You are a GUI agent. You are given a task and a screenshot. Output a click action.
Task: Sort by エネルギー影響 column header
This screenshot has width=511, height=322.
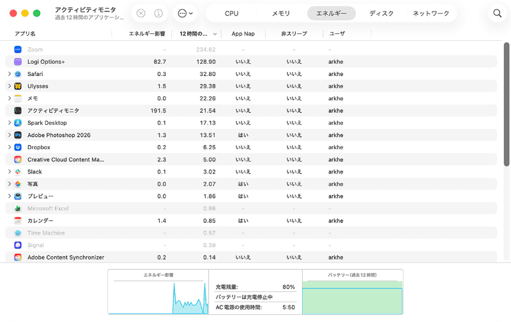(x=147, y=34)
